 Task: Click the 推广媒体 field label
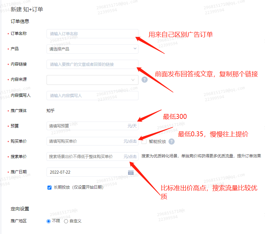(x=19, y=111)
